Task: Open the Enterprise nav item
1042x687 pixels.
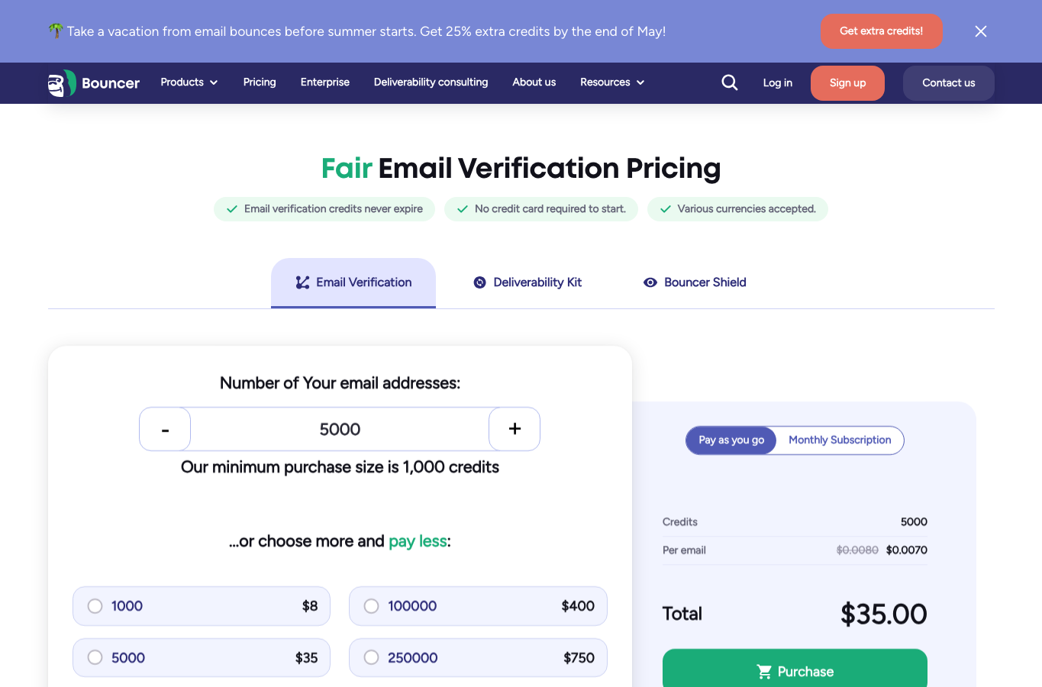Action: point(325,82)
